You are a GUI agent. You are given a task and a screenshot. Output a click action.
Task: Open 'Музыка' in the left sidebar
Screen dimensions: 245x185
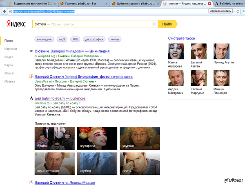click(x=10, y=81)
